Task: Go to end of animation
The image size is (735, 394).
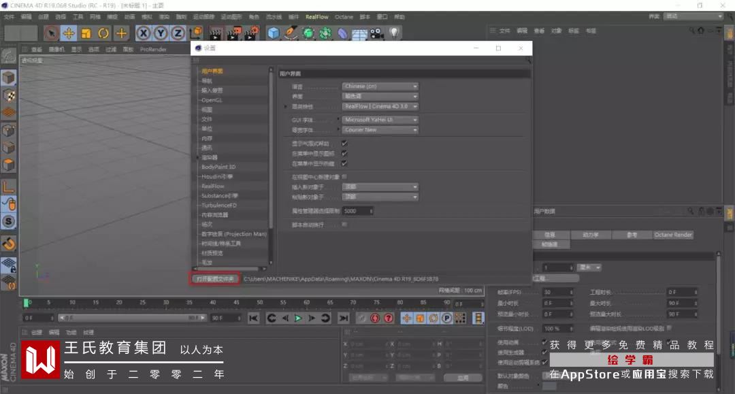Action: 344,318
